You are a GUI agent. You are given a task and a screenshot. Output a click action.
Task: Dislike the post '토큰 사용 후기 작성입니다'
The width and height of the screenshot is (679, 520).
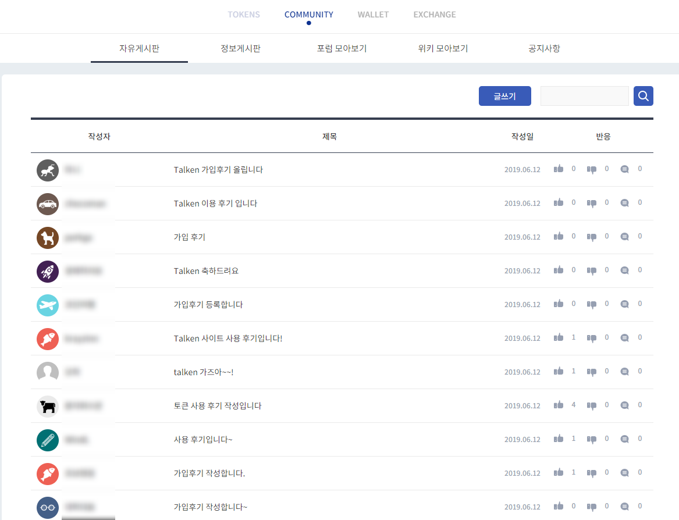coord(592,406)
